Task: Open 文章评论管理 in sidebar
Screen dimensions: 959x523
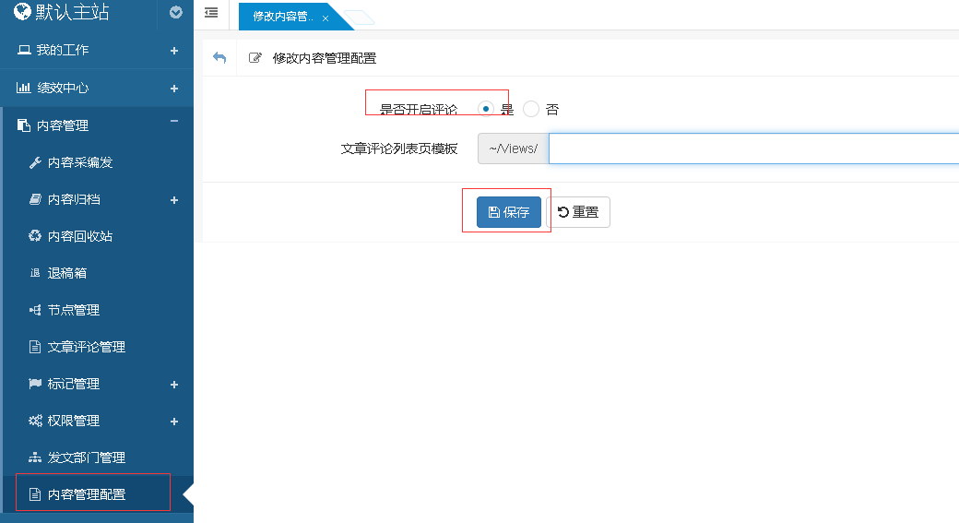Action: click(86, 347)
